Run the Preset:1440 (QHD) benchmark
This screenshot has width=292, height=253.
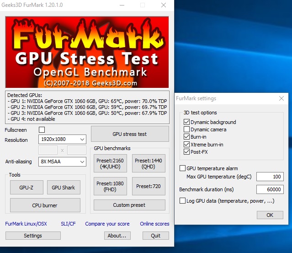(149, 163)
